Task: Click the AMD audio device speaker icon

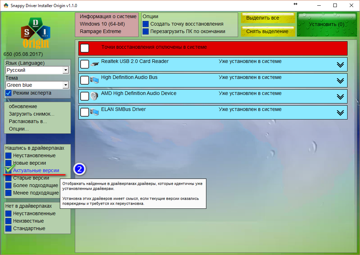Action: point(94,96)
